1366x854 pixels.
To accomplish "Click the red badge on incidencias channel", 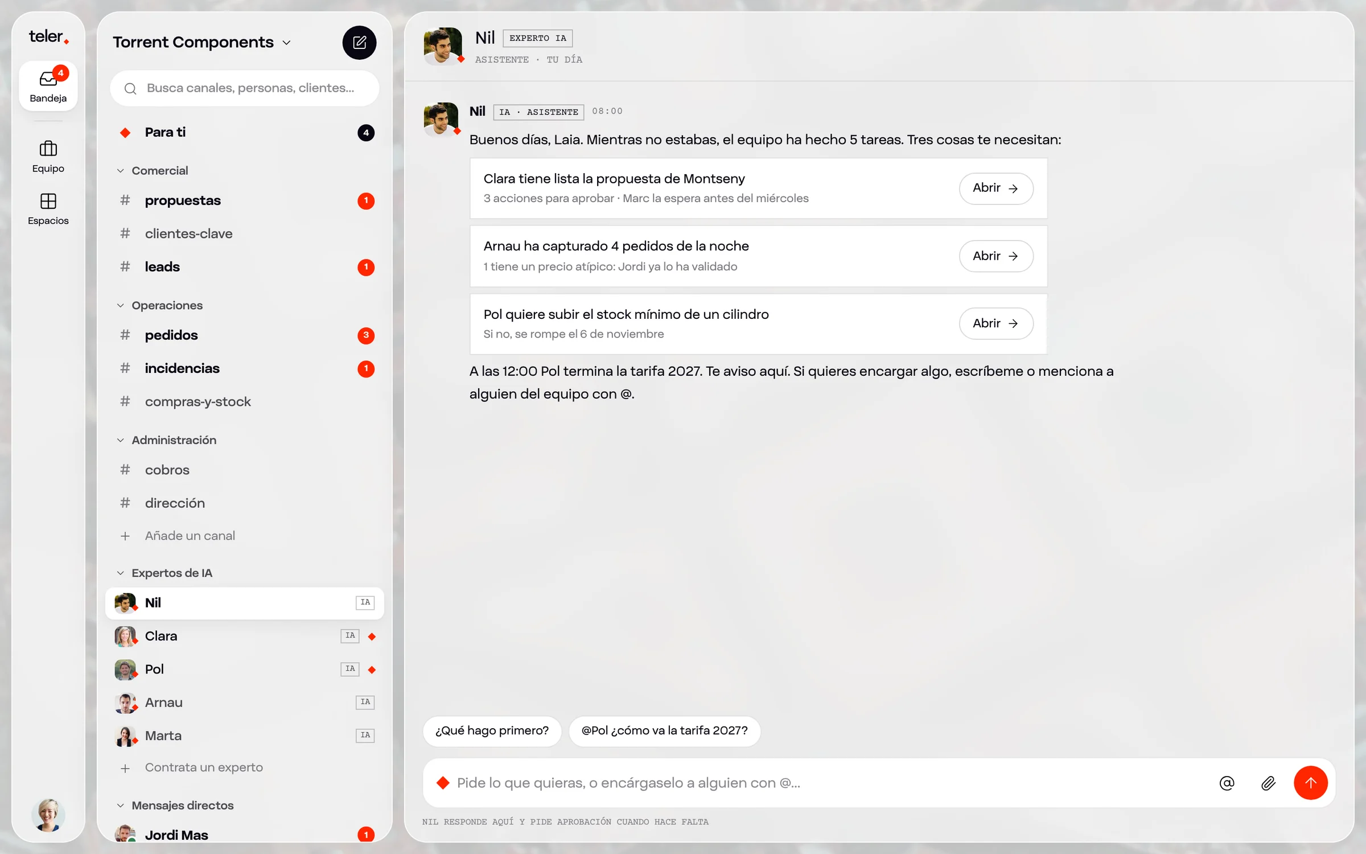I will pos(366,368).
